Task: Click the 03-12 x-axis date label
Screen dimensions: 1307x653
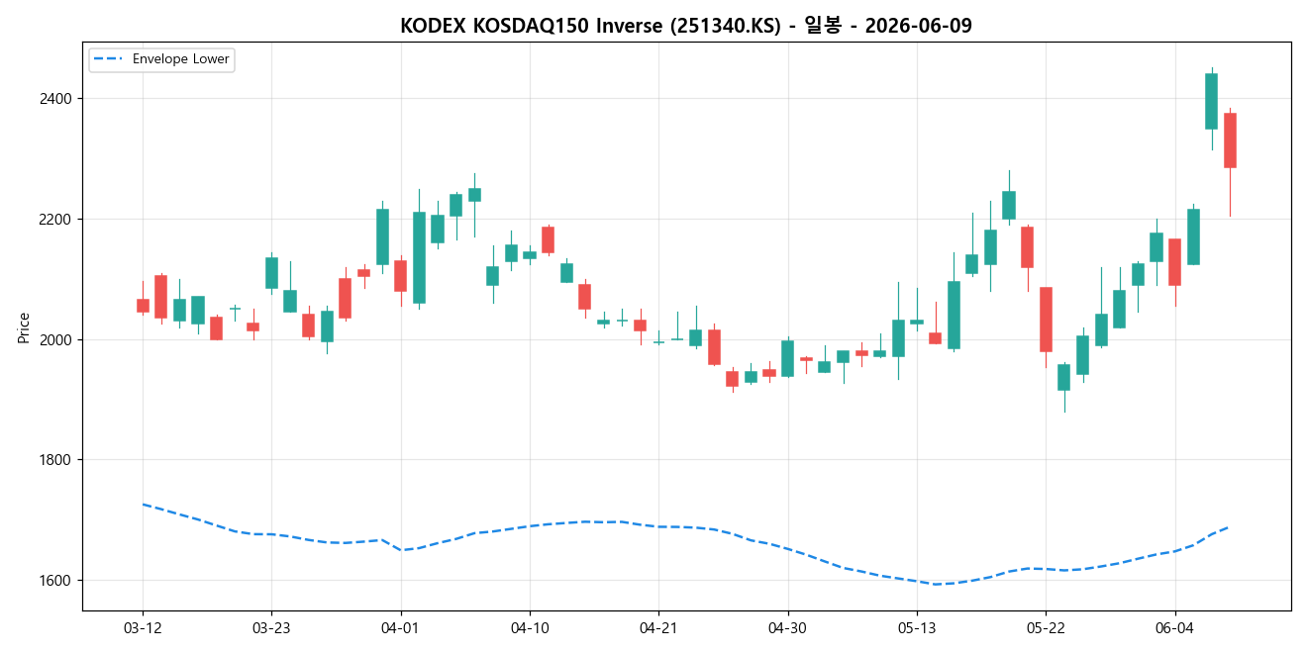Action: (x=143, y=628)
